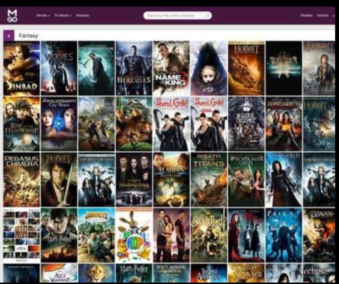Image resolution: width=339 pixels, height=284 pixels.
Task: Click the Fantasy category heading
Action: coord(28,36)
